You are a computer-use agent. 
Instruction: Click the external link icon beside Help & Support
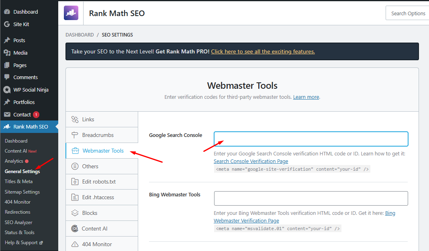coord(41,243)
